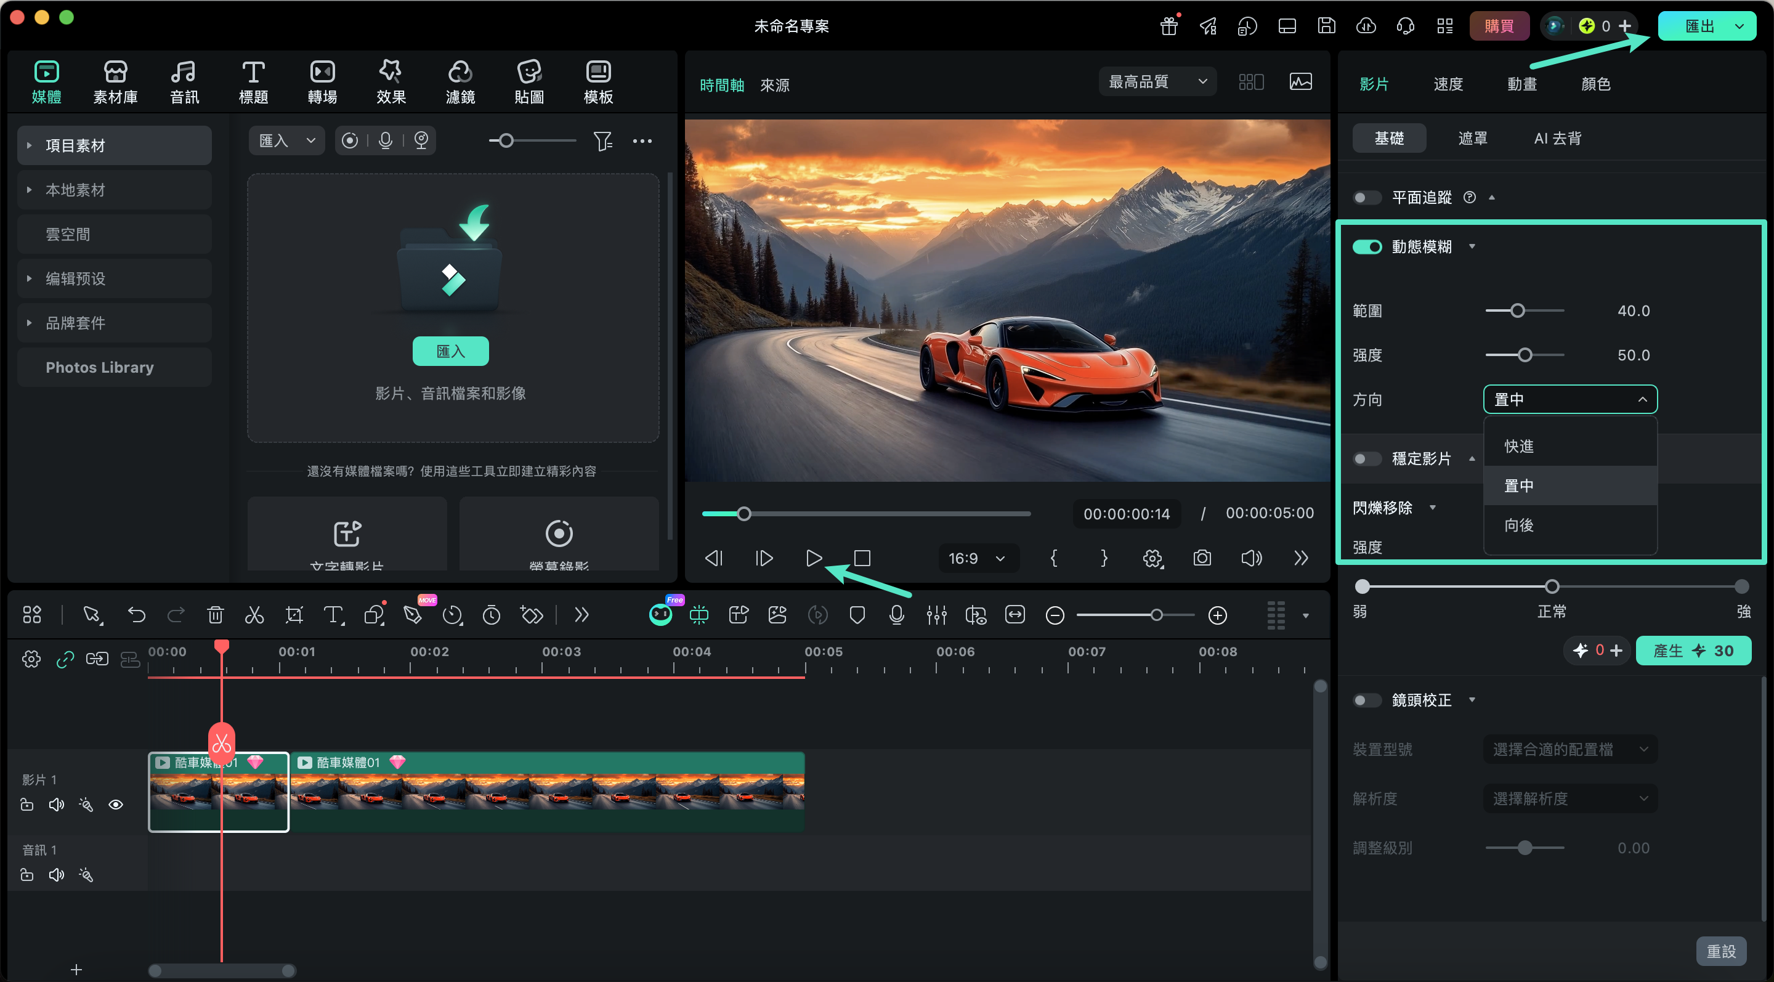1774x982 pixels.
Task: Open preview settings gear icon under the player
Action: point(1153,558)
